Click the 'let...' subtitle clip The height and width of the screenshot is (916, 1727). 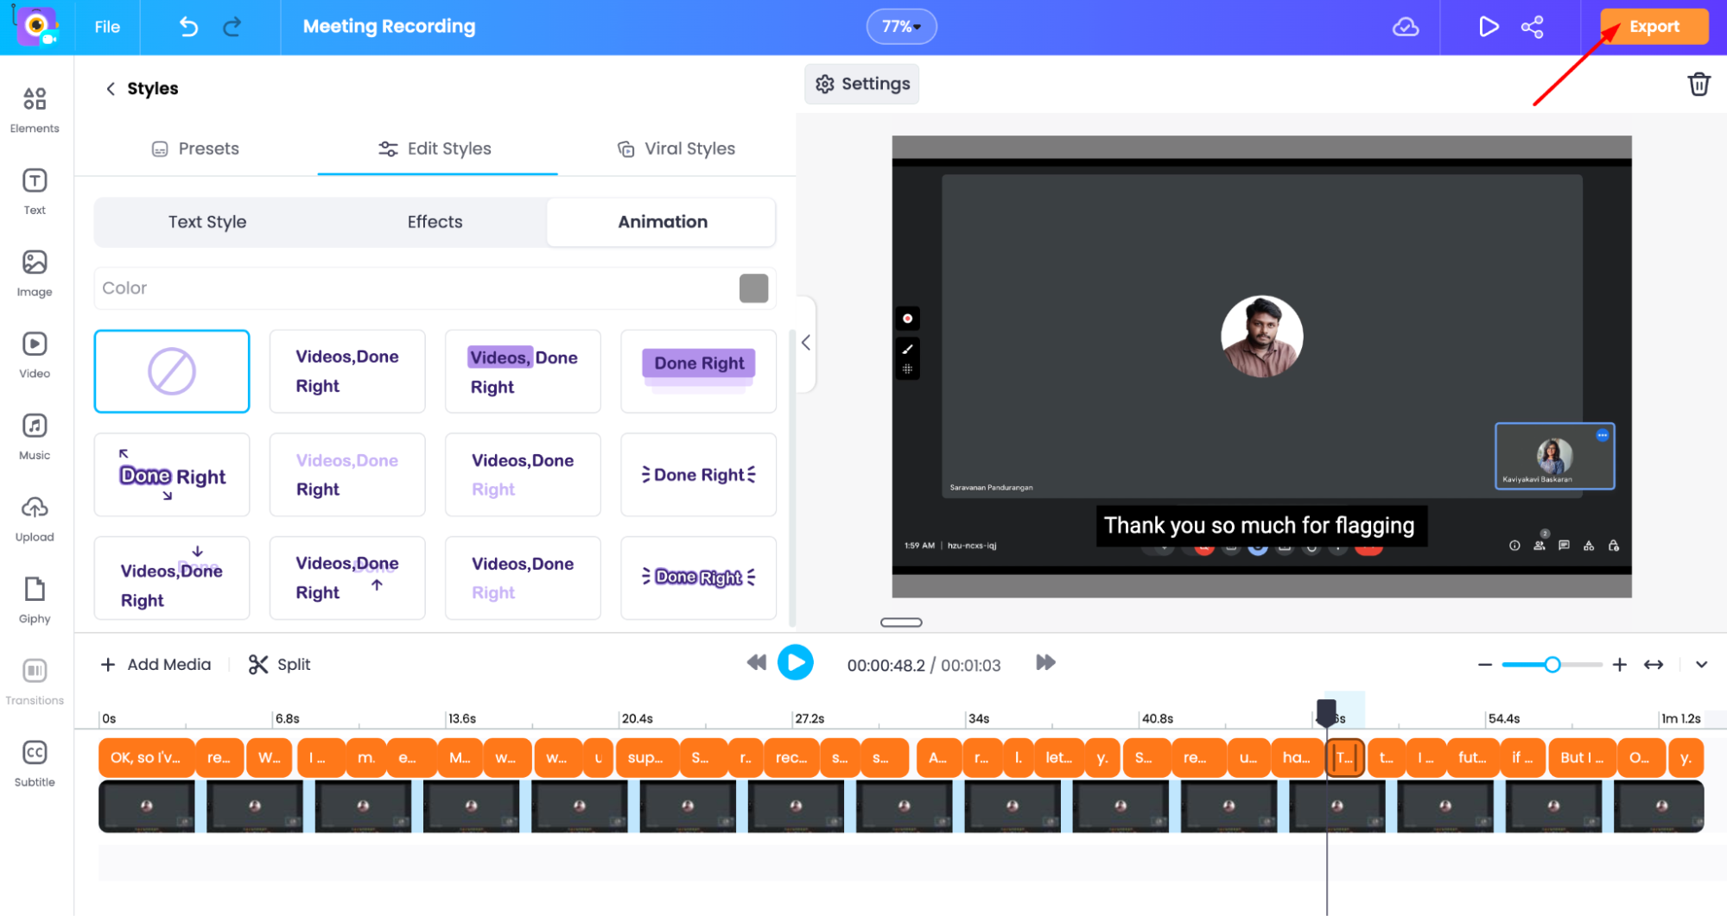pyautogui.click(x=1058, y=757)
